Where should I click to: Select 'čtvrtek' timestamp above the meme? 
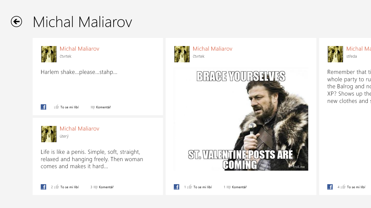pos(199,56)
